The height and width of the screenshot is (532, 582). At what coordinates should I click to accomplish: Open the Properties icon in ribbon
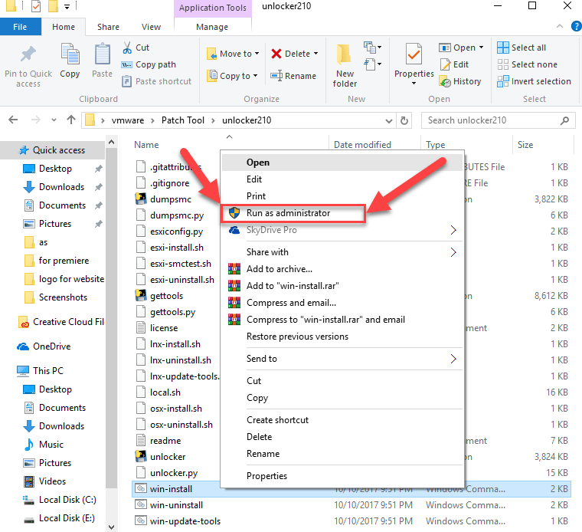pyautogui.click(x=414, y=55)
